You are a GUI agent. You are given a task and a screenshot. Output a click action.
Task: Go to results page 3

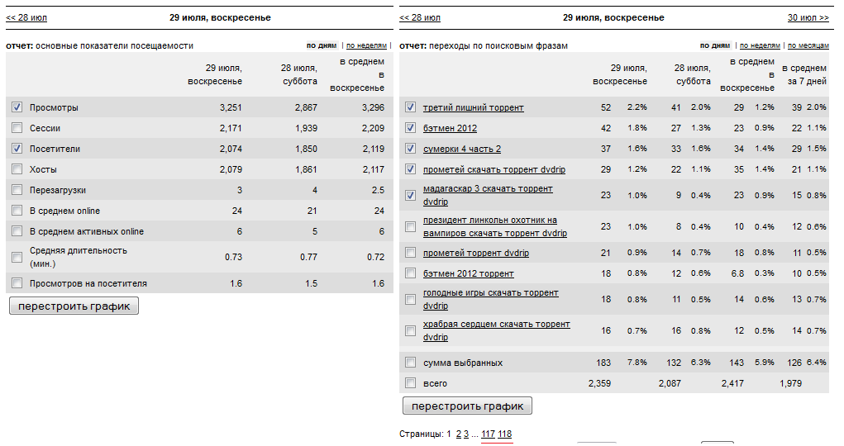[466, 434]
